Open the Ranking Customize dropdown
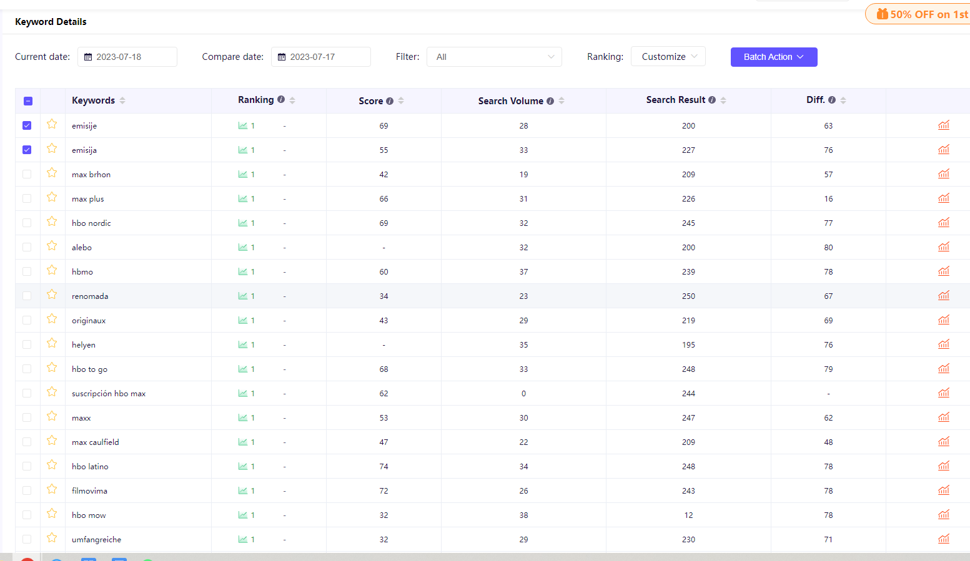Image resolution: width=970 pixels, height=561 pixels. 668,56
